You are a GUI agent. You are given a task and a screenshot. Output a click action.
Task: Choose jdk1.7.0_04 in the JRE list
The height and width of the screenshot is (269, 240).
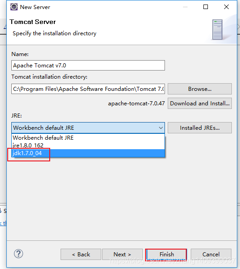click(88, 153)
